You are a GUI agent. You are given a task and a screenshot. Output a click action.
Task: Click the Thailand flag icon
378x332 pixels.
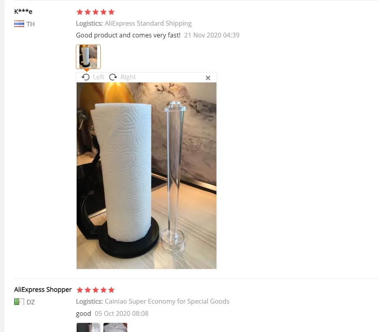point(19,24)
